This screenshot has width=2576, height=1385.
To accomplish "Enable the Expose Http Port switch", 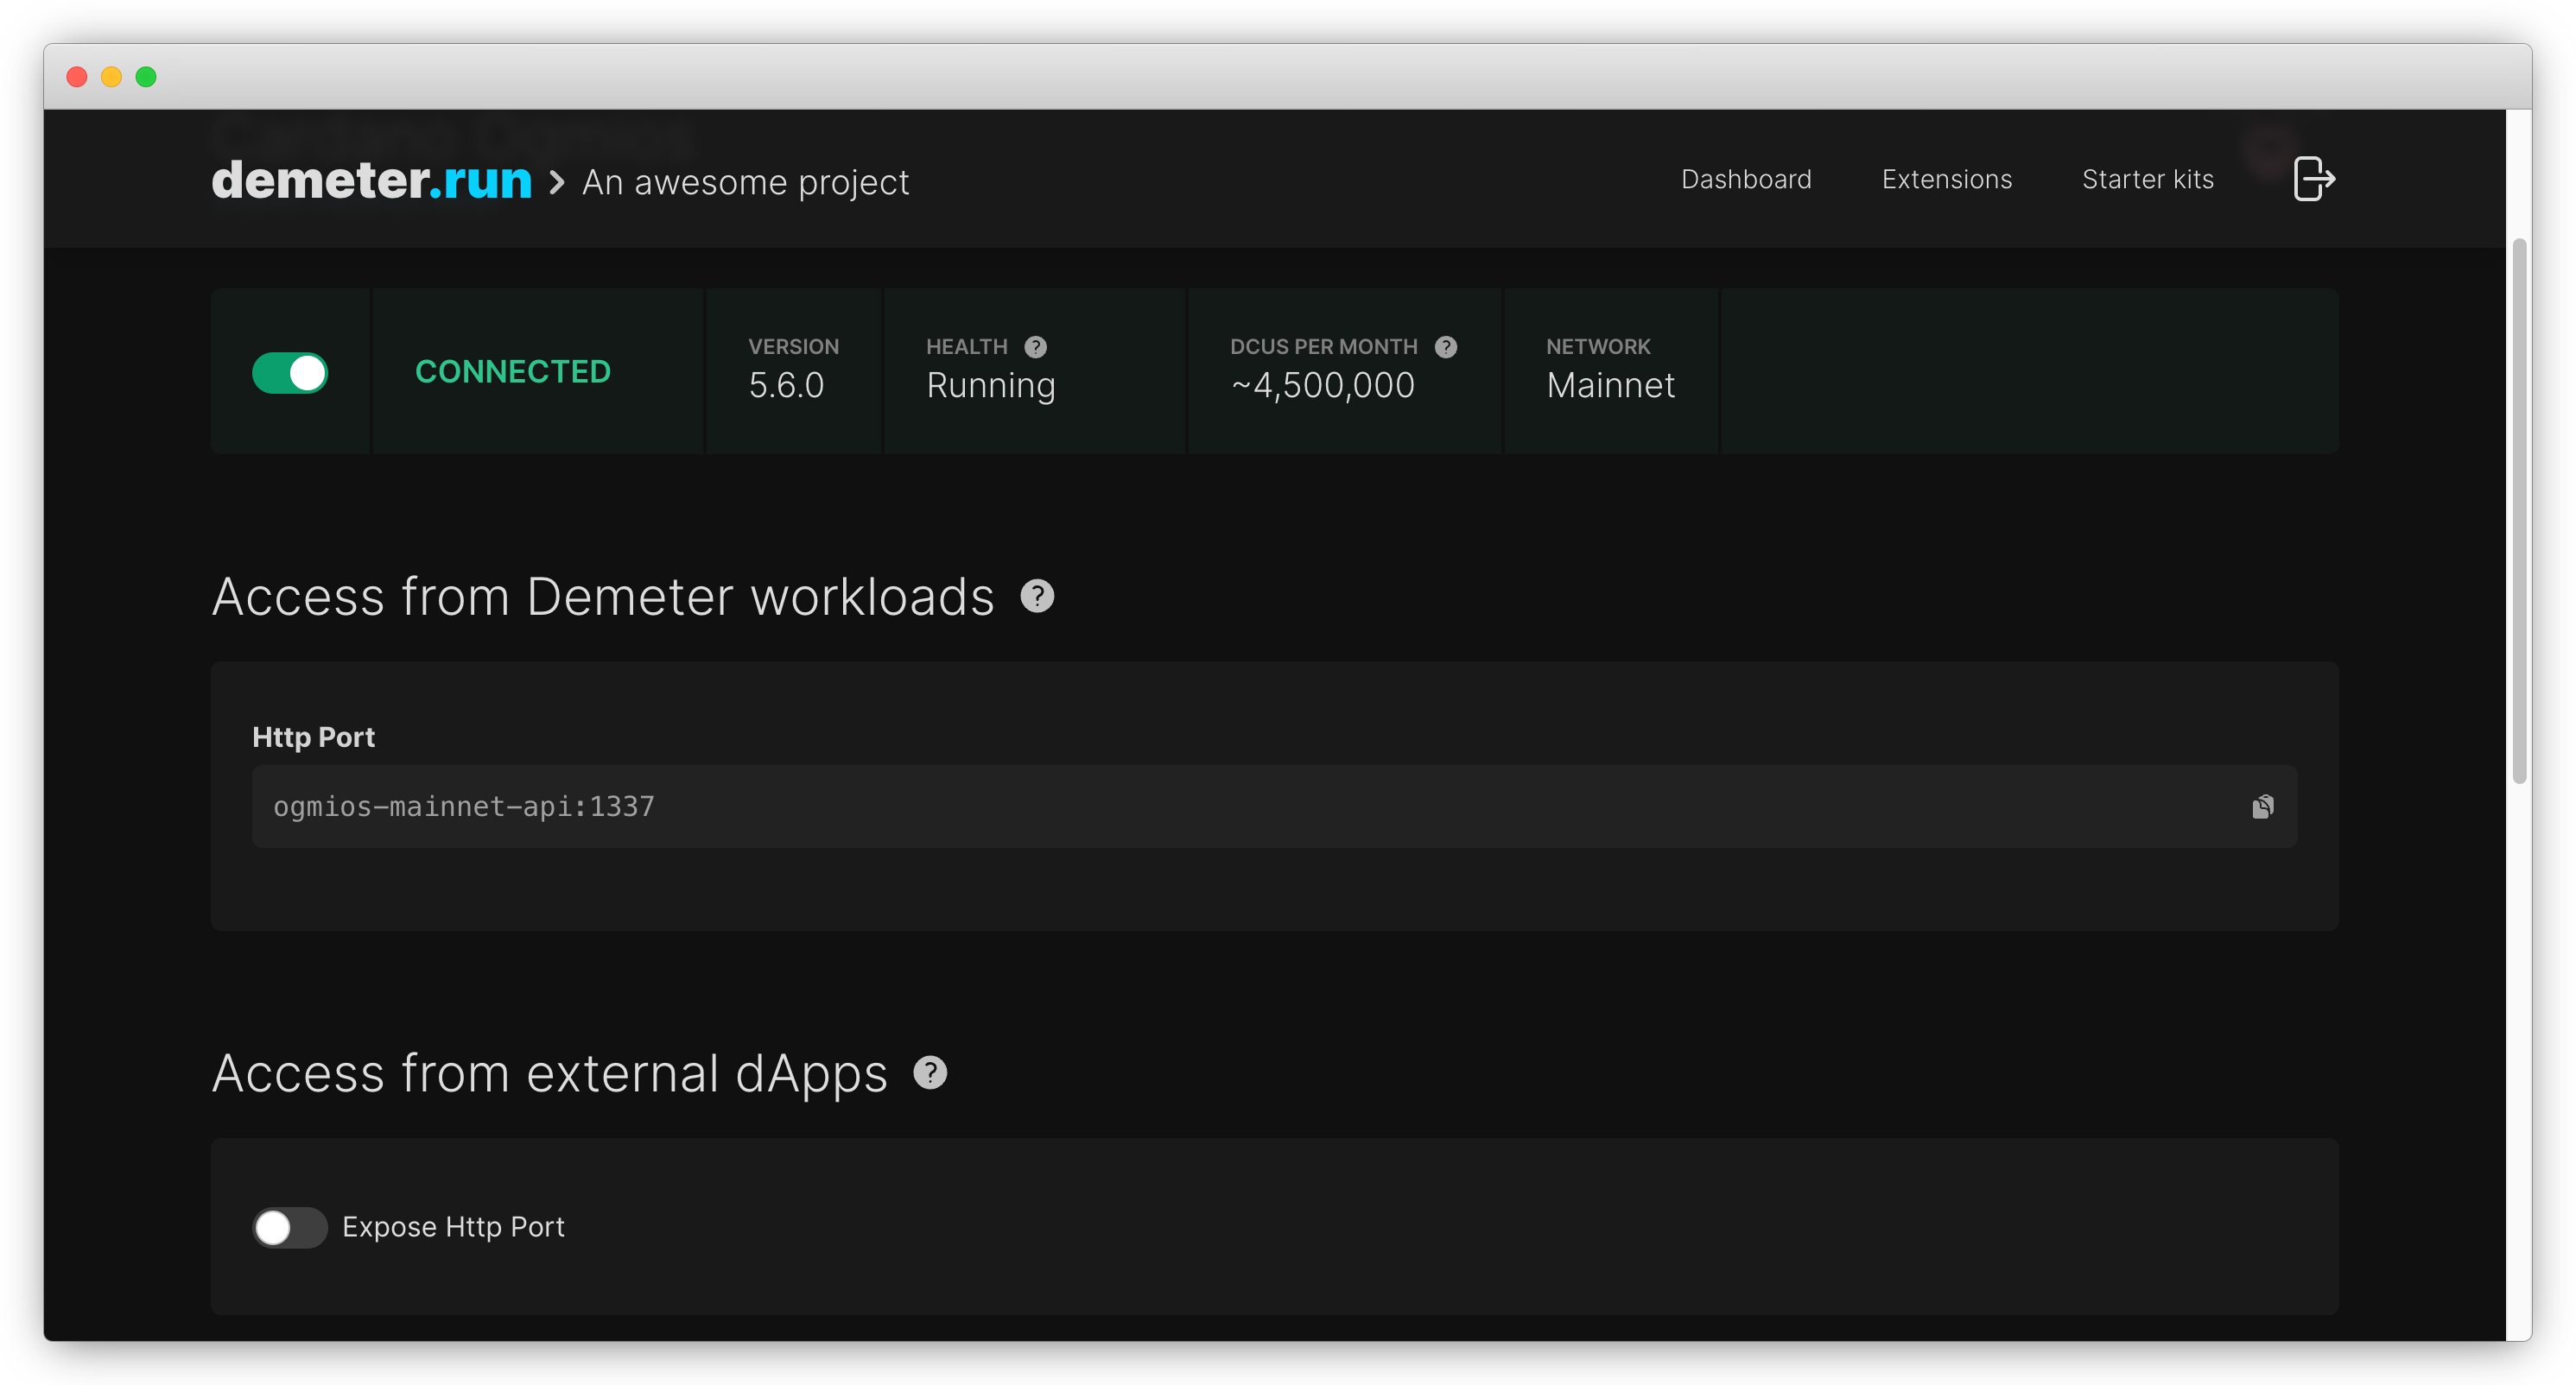I will pos(290,1227).
